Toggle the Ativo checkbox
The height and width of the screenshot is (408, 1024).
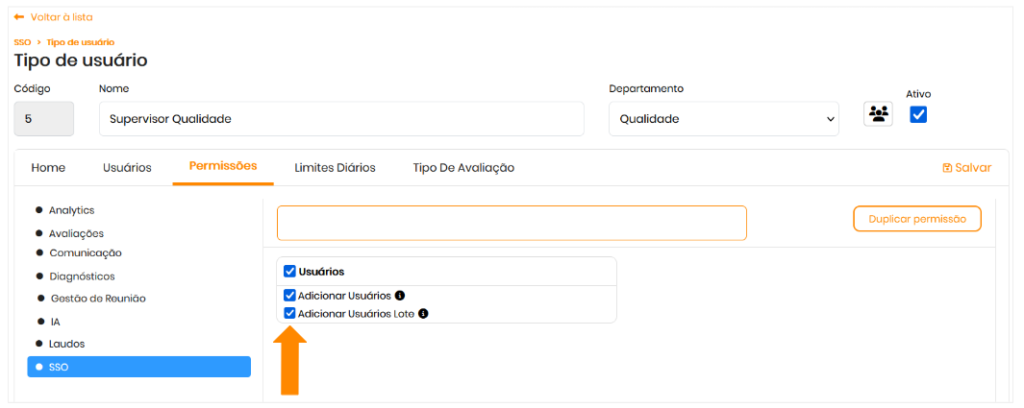click(918, 115)
